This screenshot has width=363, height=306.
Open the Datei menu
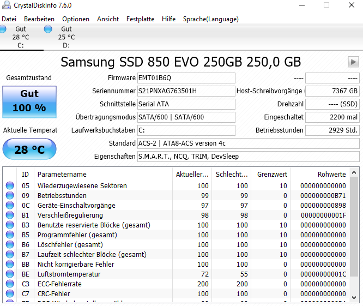click(9, 19)
